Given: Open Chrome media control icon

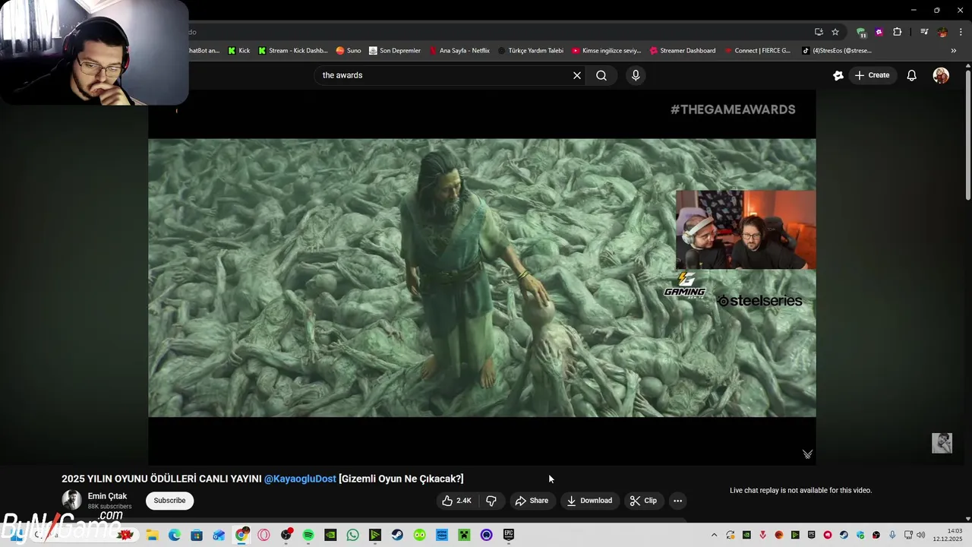Looking at the screenshot, I should (x=924, y=32).
